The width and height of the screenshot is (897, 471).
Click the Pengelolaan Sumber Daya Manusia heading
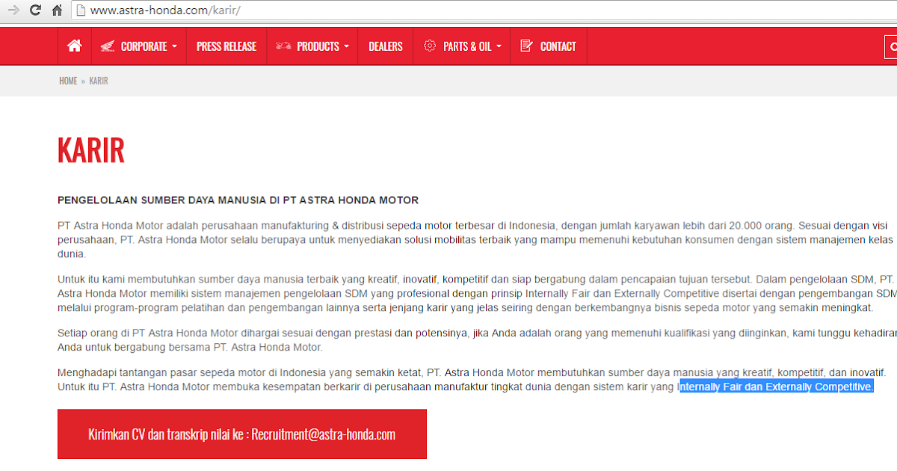(238, 200)
